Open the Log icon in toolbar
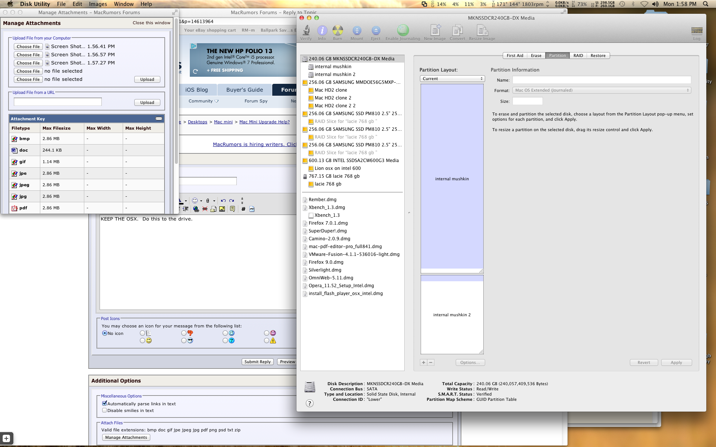The height and width of the screenshot is (447, 716). click(x=697, y=31)
